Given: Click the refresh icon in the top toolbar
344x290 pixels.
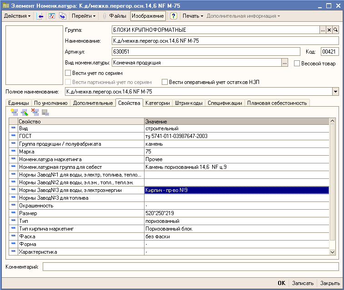Looking at the screenshot, I should pos(52,16).
